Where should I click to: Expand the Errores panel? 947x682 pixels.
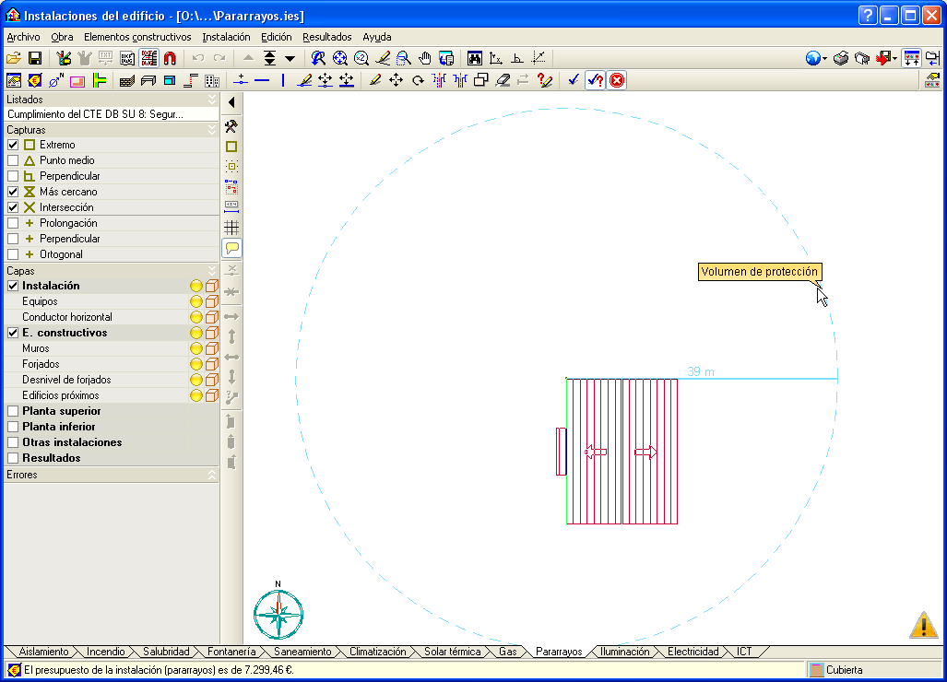[212, 475]
